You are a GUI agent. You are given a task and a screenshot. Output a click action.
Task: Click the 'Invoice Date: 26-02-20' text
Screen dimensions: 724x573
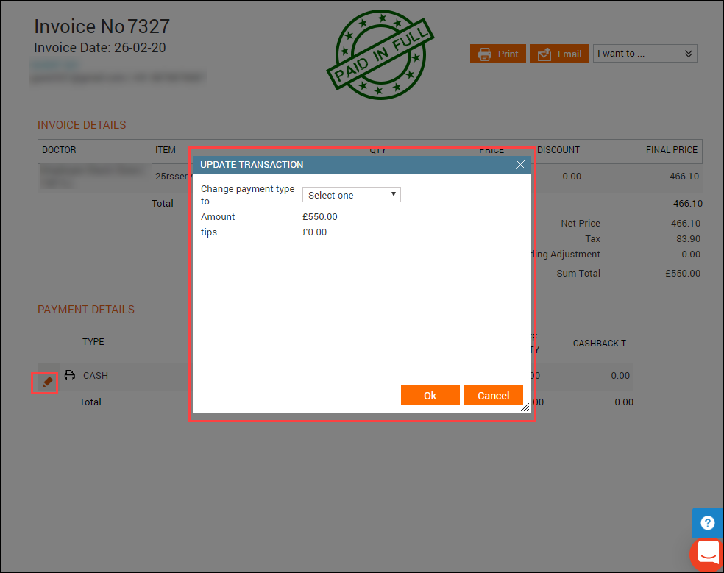coord(100,48)
